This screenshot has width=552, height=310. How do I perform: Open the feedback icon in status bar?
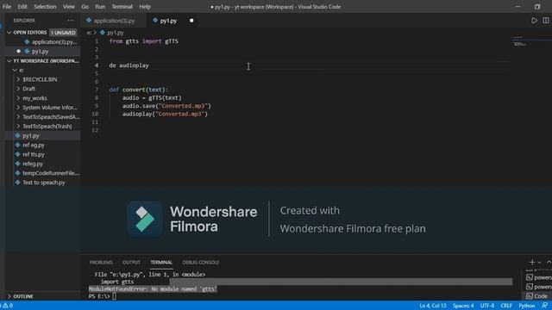click(545, 306)
